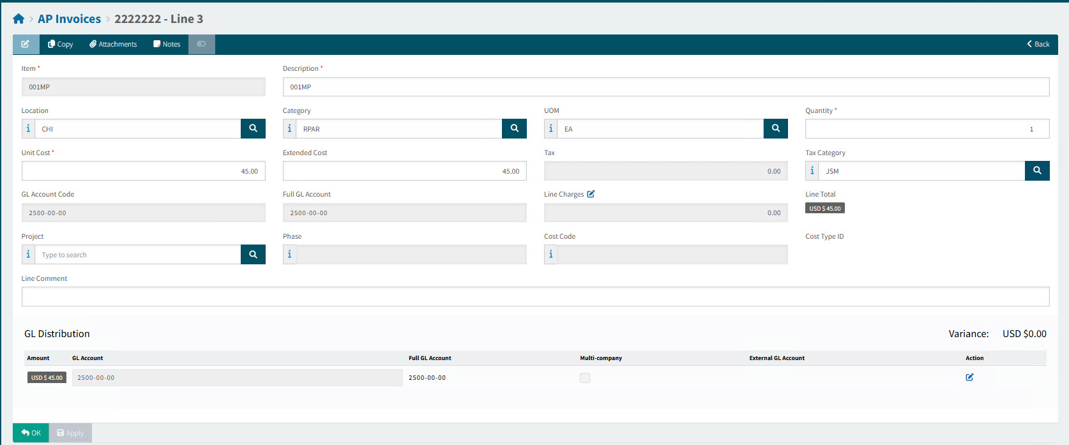
Task: Click the Copy toolbar button
Action: (x=61, y=44)
